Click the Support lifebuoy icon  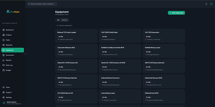(x=3, y=92)
